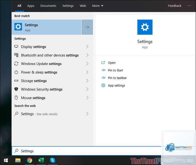
Task: Choose Pin to Start
Action: point(115,70)
